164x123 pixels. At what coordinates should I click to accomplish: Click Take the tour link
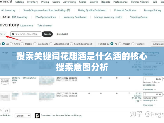pos(45,26)
